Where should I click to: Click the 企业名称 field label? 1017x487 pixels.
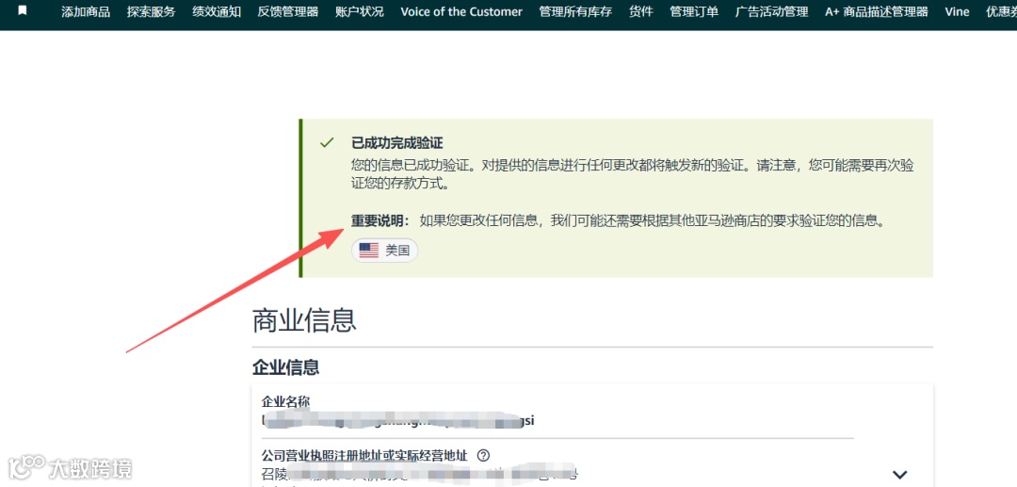click(285, 402)
